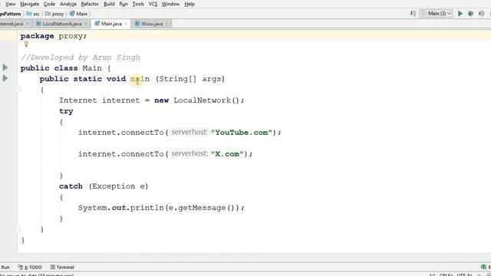Run with coverage icon in toolbar
Viewport: 491px width, 276px height.
tap(481, 14)
